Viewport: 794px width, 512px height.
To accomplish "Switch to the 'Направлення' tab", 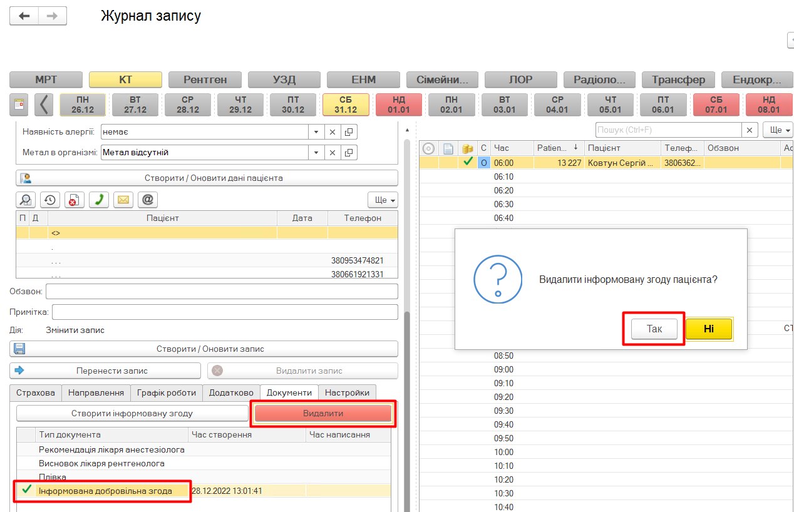I will click(96, 392).
